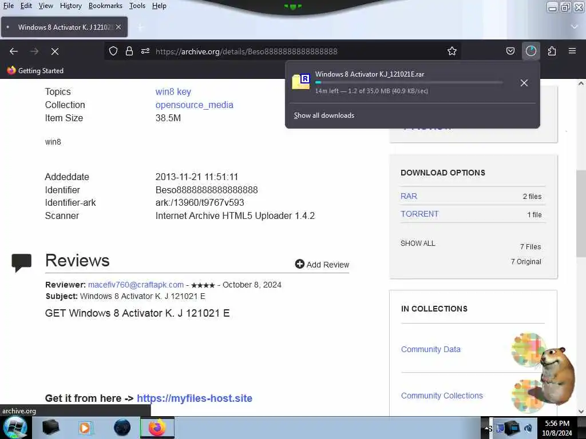Click the ark:/13960/t9767v593 identifier text
This screenshot has width=586, height=439.
click(x=200, y=203)
